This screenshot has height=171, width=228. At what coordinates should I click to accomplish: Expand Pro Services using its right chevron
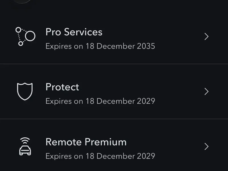(207, 36)
